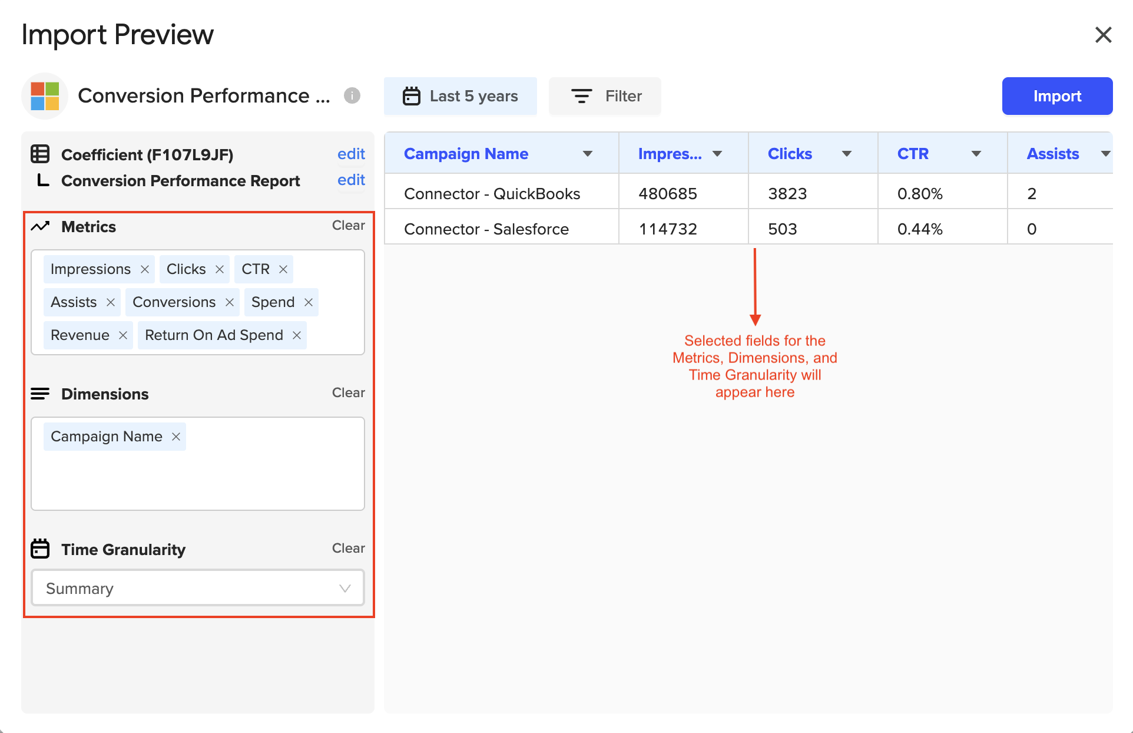Remove the Impressions metric tag
Viewport: 1133px width, 733px height.
[145, 269]
